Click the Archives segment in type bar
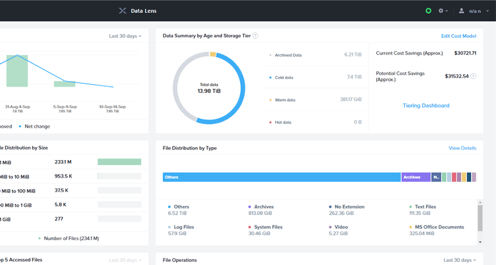Viewport: 496px width, 265px height. point(416,177)
